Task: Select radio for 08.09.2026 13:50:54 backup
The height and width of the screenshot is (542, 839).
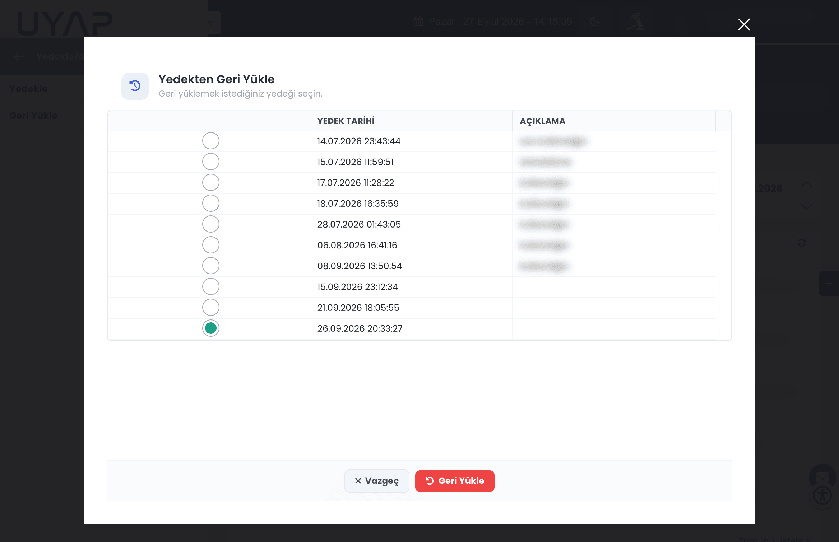Action: click(211, 266)
